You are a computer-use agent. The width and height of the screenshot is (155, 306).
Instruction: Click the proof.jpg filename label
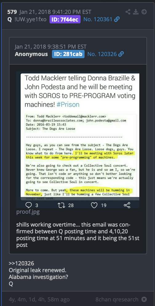28,212
